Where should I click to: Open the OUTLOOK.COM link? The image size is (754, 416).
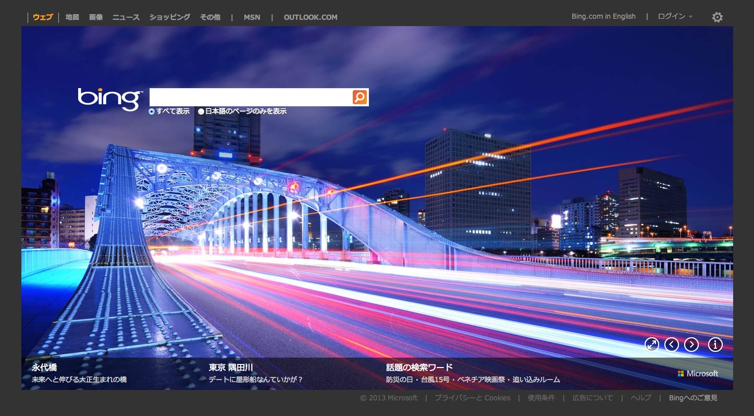tap(311, 17)
